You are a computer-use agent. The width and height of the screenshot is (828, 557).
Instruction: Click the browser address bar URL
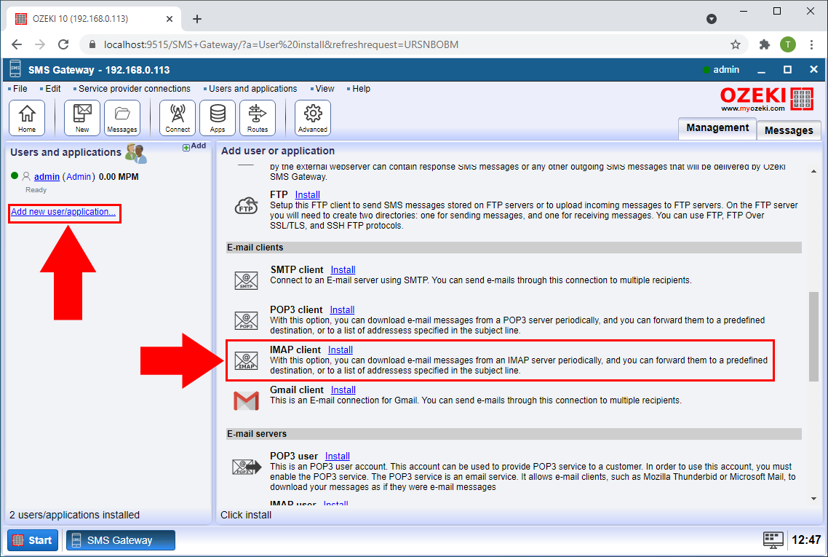pos(281,44)
